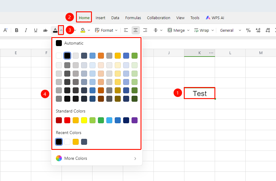
Task: Go to the Formulas tab
Action: (133, 18)
